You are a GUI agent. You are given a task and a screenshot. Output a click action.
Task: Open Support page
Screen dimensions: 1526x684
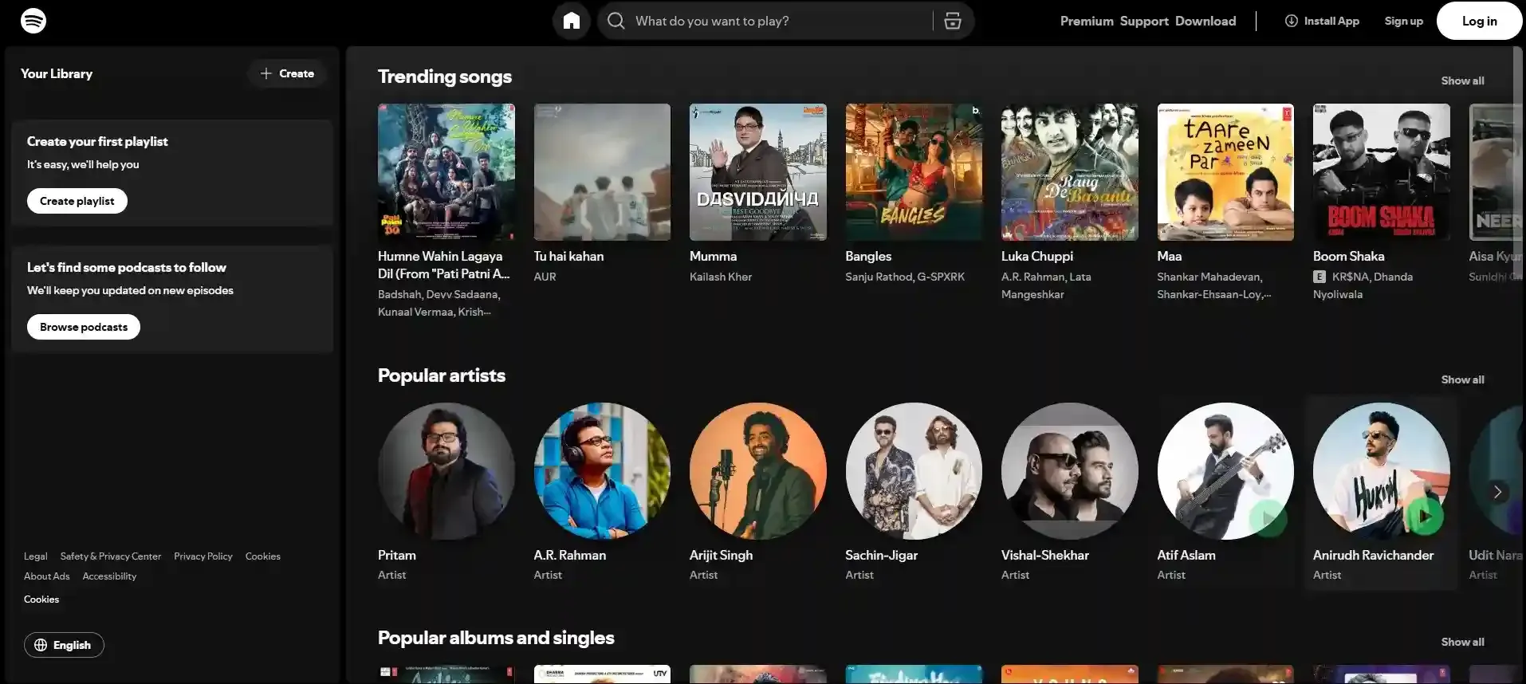[1143, 21]
